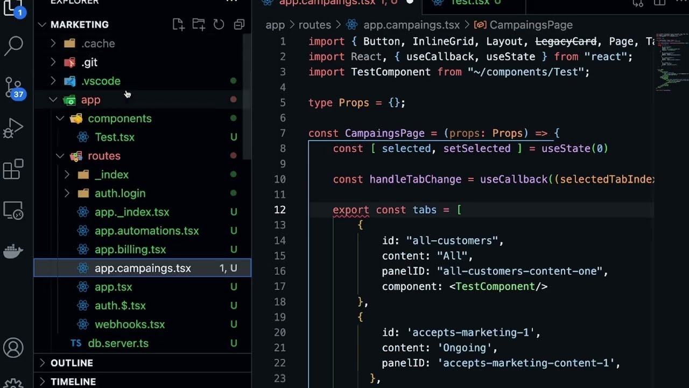Expand the .vscode folder
Image resolution: width=689 pixels, height=388 pixels.
(53, 81)
